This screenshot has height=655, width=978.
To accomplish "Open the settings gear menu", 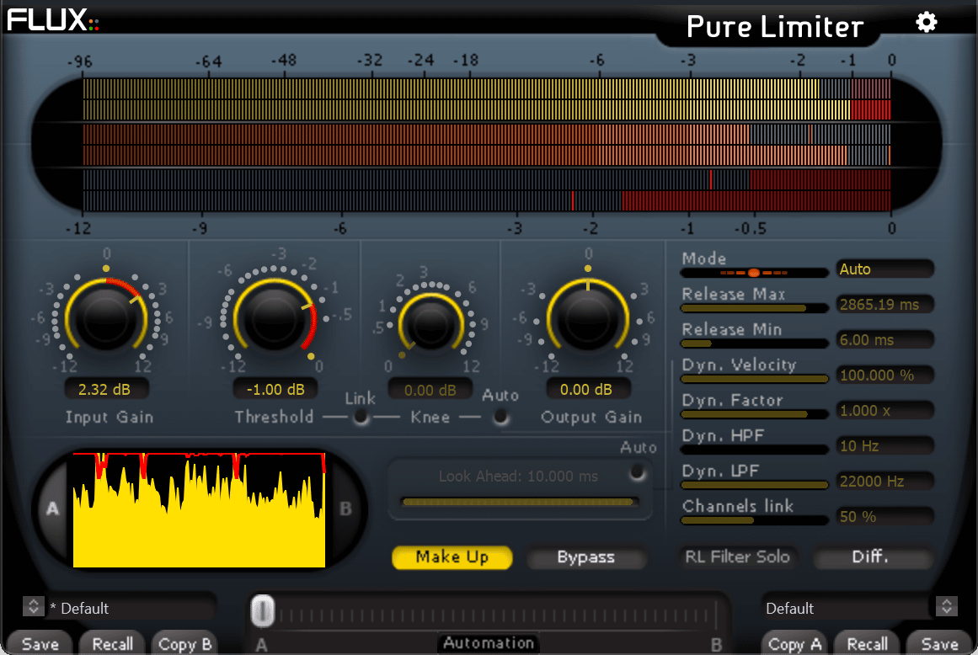I will click(x=926, y=22).
